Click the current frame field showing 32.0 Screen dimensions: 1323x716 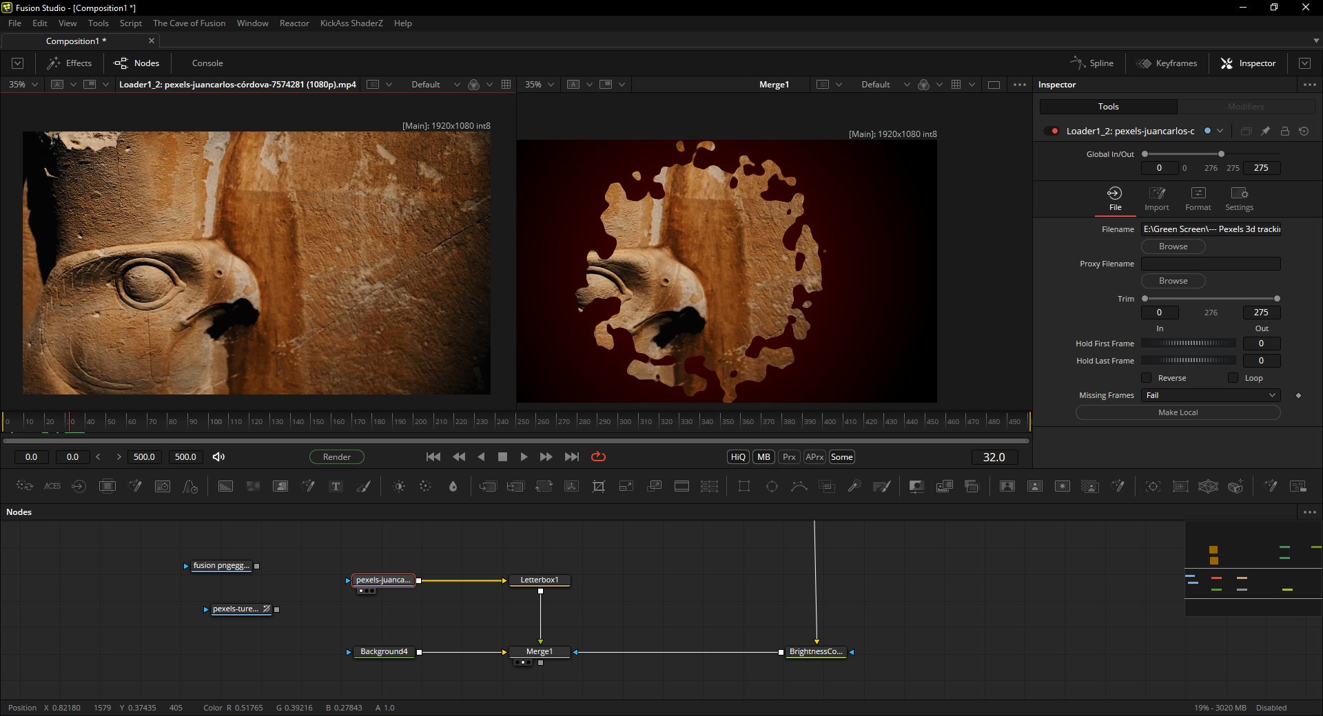(994, 457)
